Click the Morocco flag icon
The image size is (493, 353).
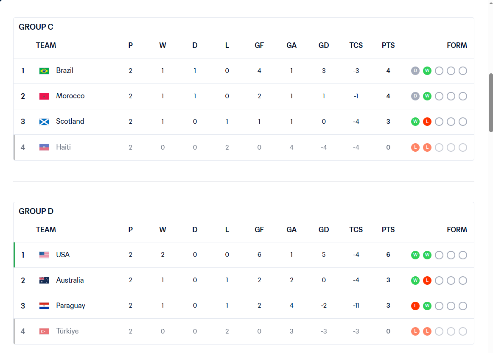point(44,96)
